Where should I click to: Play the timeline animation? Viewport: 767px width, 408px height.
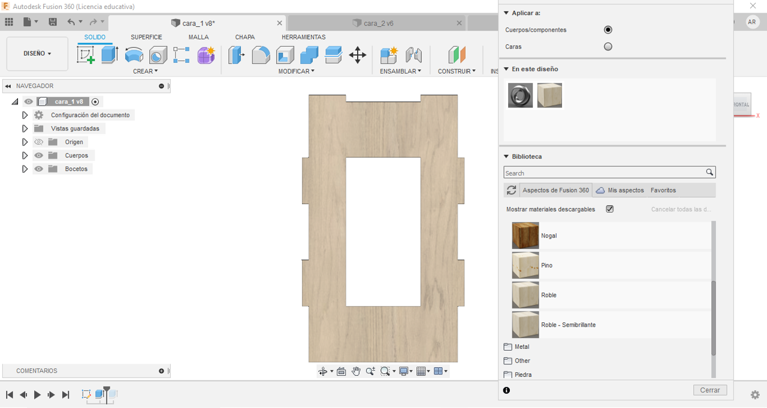coord(37,395)
